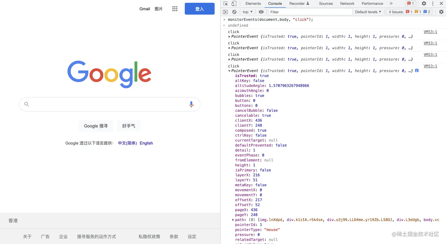Click the magnifier icon in search box
The width and height of the screenshot is (446, 244).
coord(27,104)
